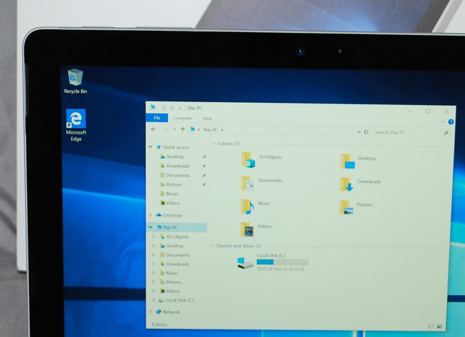Switch to details view in status bar
The image size is (465, 337).
pos(431,326)
